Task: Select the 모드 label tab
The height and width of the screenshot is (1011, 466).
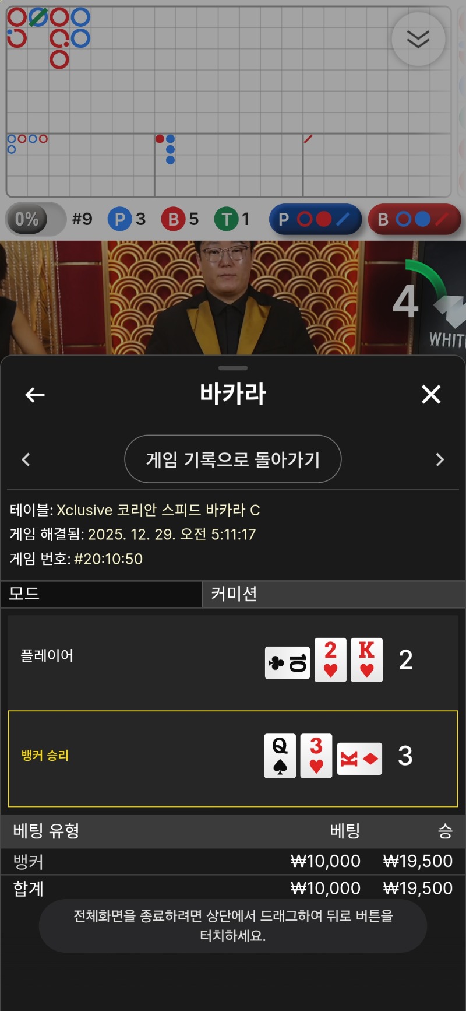Action: pos(101,594)
